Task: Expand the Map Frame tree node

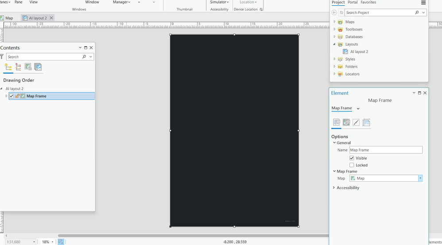Action: click(x=7, y=96)
